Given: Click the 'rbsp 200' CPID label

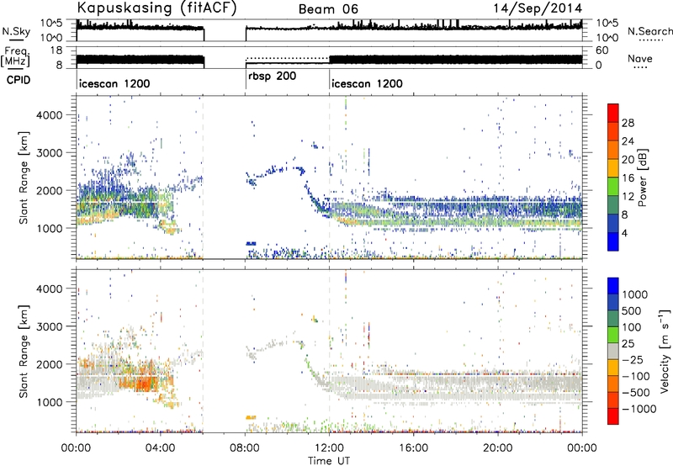Looking at the screenshot, I should (272, 77).
